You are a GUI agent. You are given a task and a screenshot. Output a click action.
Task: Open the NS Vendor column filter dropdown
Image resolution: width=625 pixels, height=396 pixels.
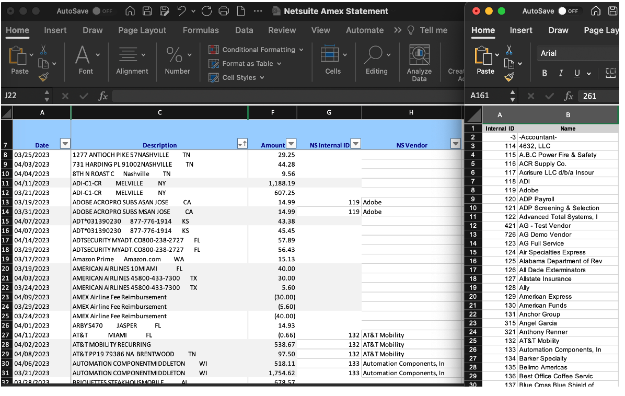456,144
